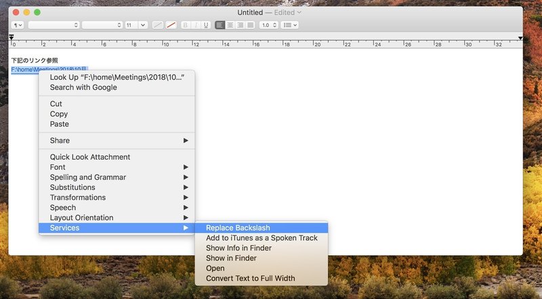Click the font size field showing 11
The height and width of the screenshot is (299, 542).
point(131,25)
